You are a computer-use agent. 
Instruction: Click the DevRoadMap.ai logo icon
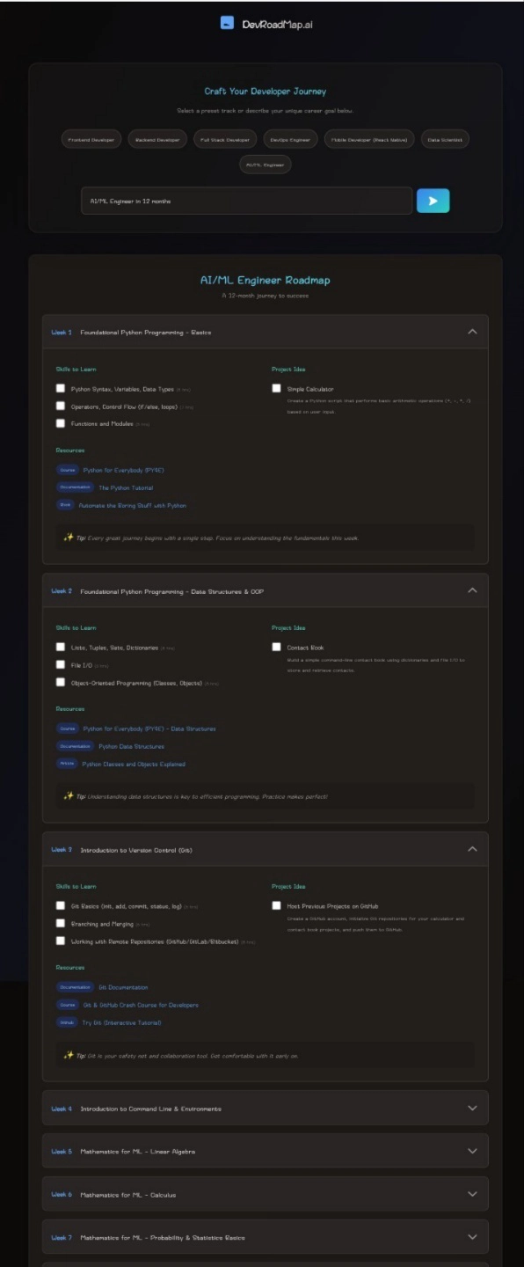coord(227,24)
